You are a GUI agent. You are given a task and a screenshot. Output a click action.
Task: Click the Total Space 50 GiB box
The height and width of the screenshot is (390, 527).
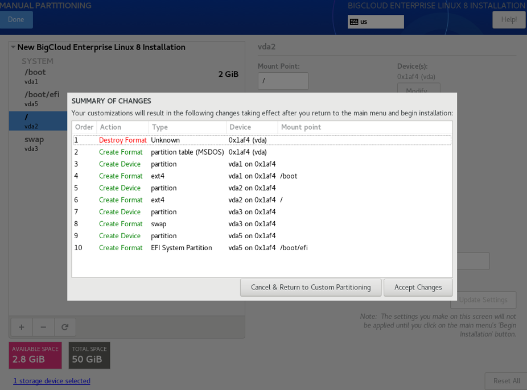click(89, 355)
